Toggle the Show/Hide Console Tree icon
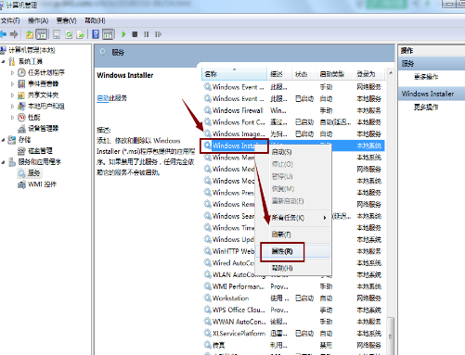Screen dimensions: 465x355 [41, 34]
